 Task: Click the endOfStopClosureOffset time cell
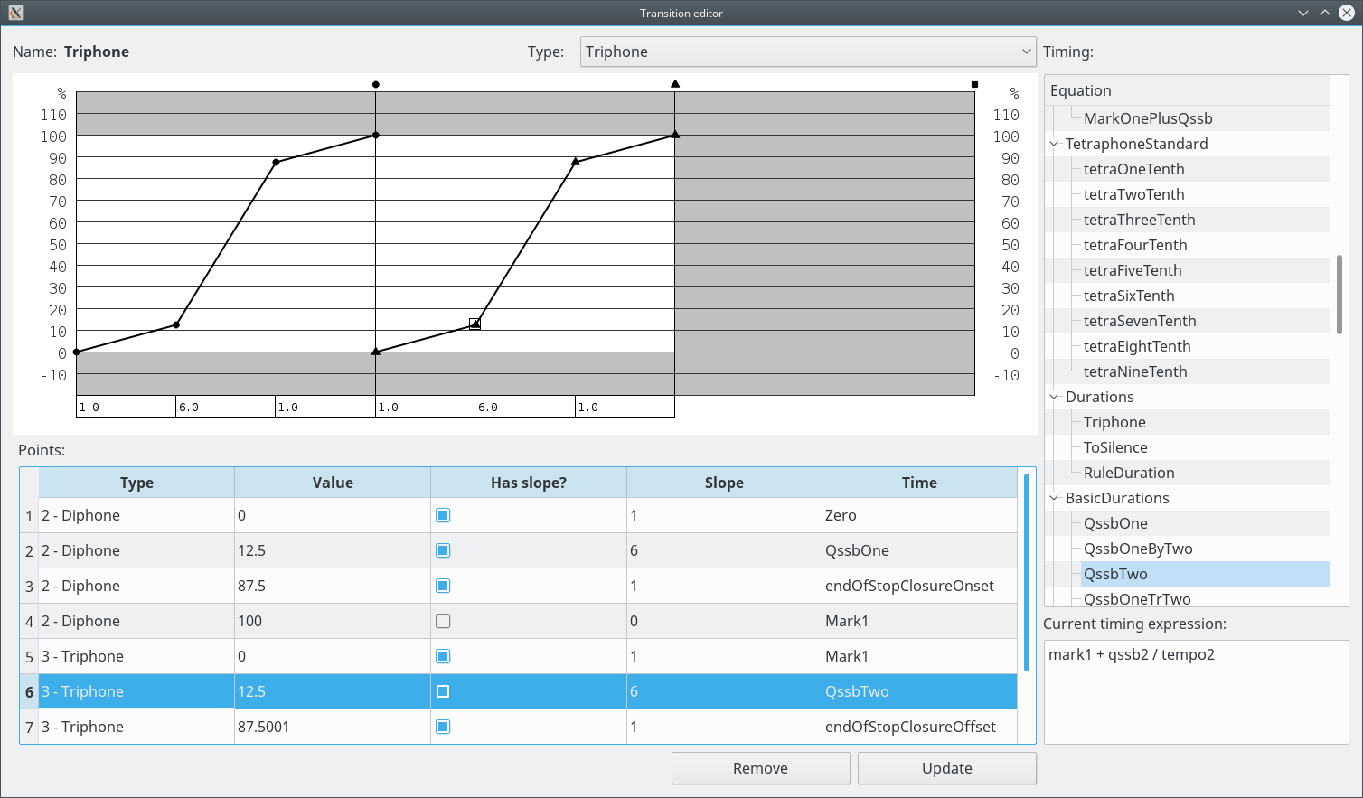click(919, 727)
